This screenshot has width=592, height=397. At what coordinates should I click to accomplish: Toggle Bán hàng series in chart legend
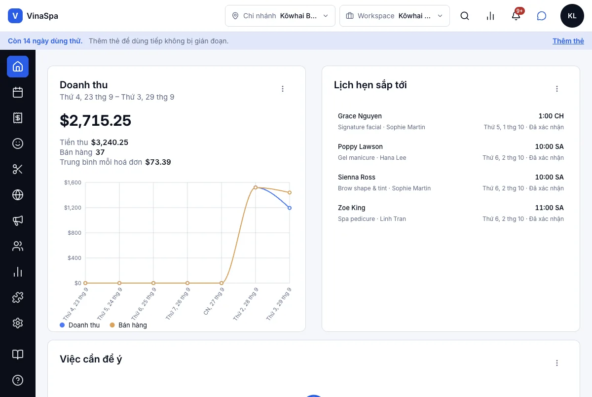pyautogui.click(x=128, y=325)
